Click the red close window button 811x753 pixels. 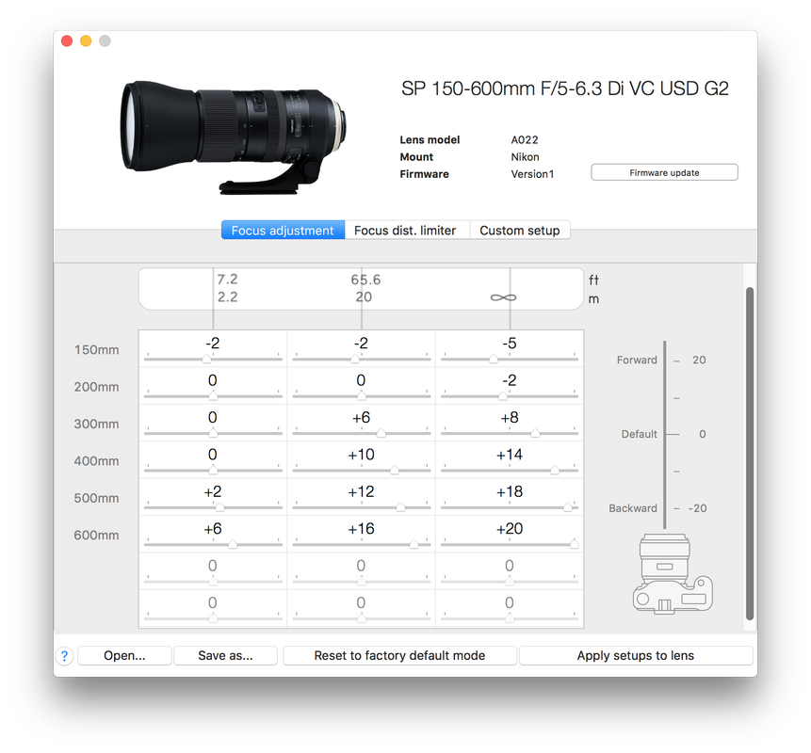[67, 40]
